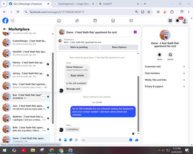The image size is (193, 154).
Task: Open the taskbar clock showing 7:23 PM
Action: 176,150
